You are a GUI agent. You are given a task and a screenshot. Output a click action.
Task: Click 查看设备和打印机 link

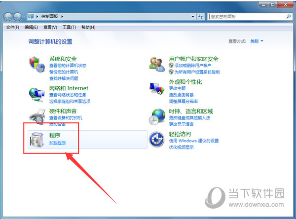(66, 118)
